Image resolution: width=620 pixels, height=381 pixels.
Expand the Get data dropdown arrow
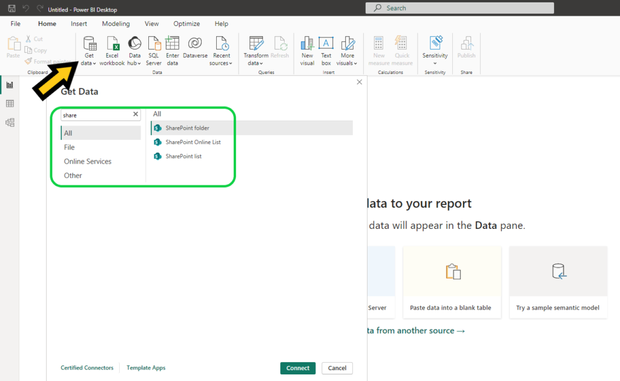94,64
